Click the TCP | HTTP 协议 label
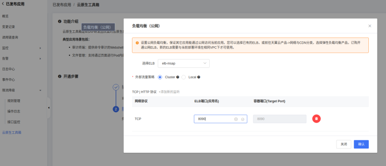Screen dimensions: 386x166 [144, 92]
